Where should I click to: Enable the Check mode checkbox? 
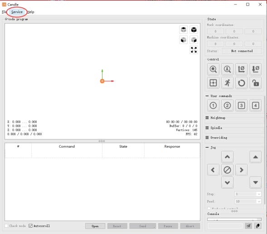tap(6, 226)
